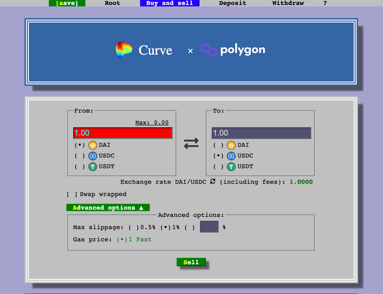Click the USDT coin icon in From panel
The width and height of the screenshot is (383, 294).
coord(92,166)
